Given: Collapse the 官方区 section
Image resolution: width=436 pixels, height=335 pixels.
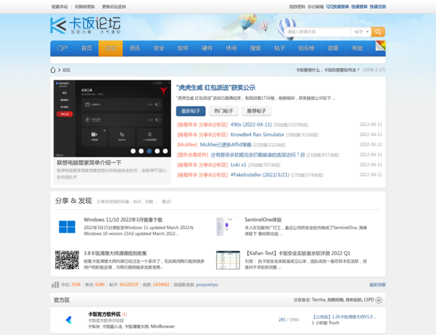Looking at the screenshot, I should (x=380, y=300).
